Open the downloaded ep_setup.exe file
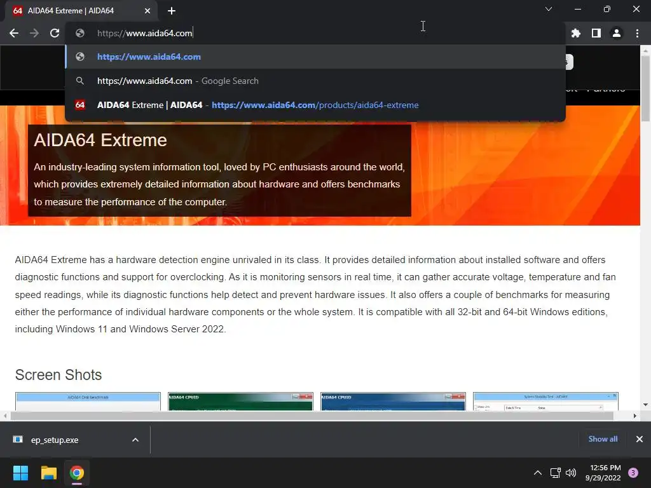651x488 pixels. pyautogui.click(x=55, y=440)
